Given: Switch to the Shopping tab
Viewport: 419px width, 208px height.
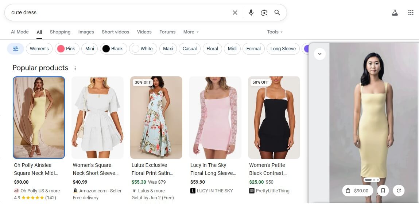Looking at the screenshot, I should click(60, 32).
